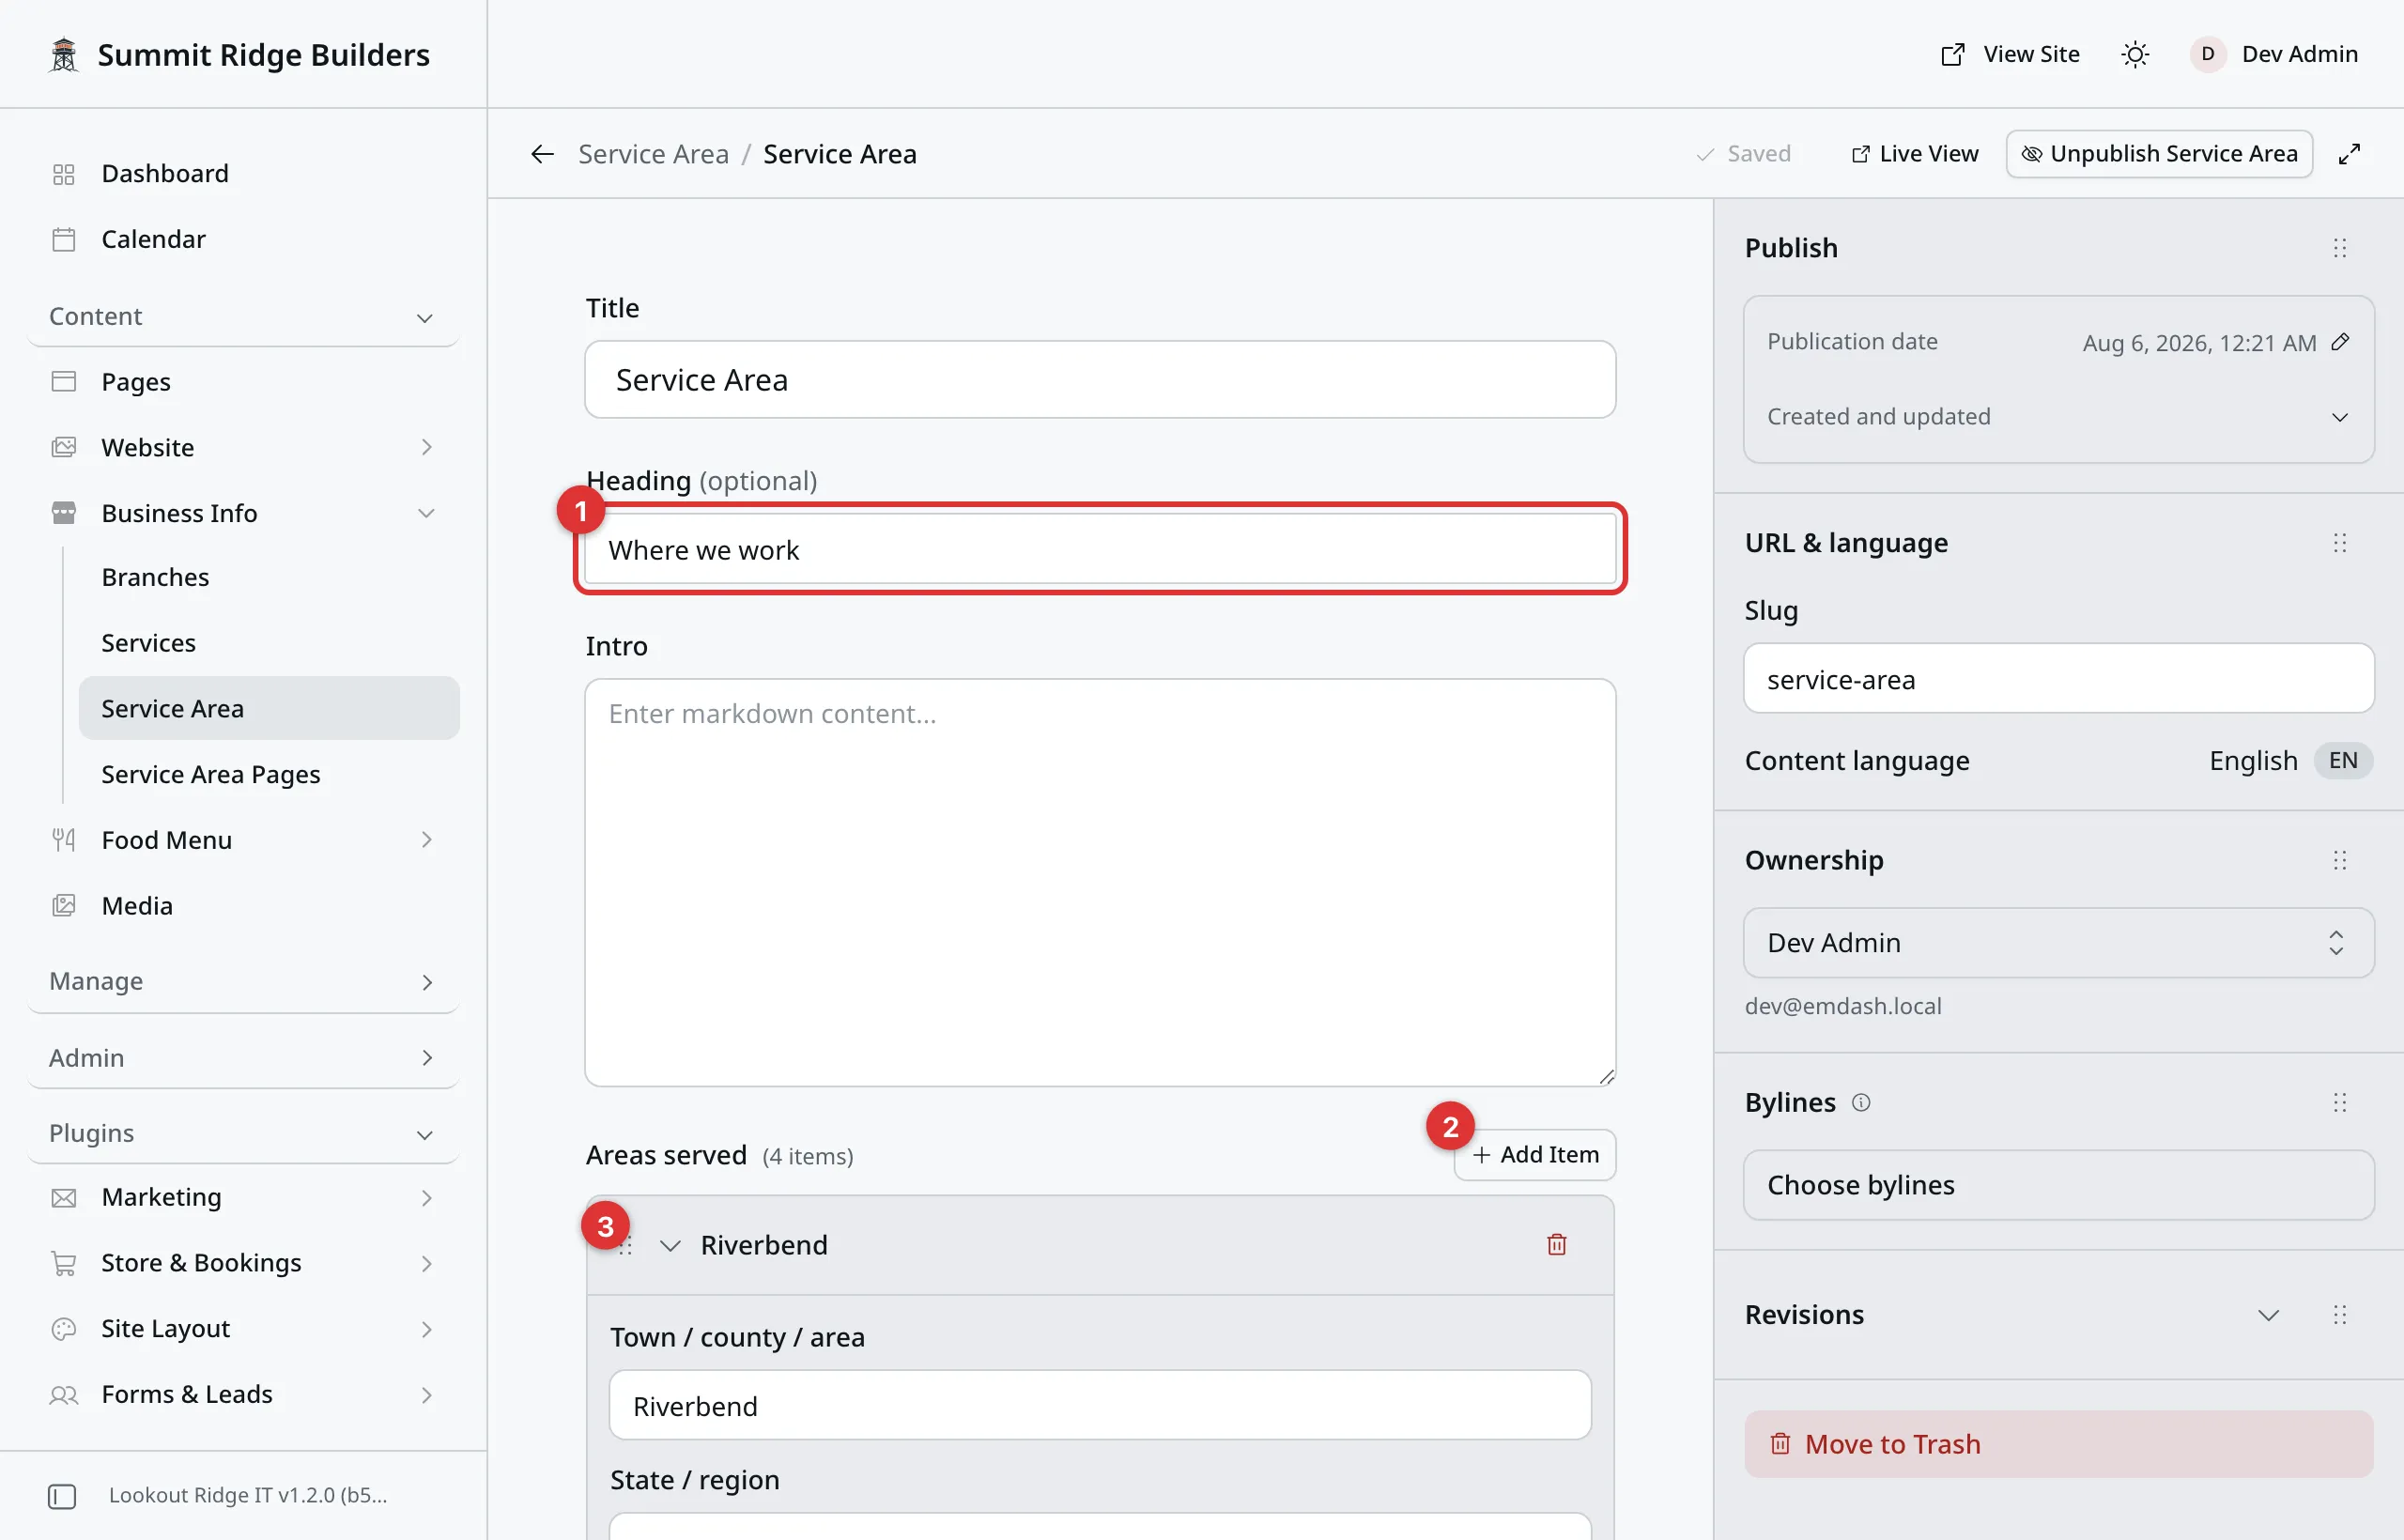Open Live View

pyautogui.click(x=1914, y=154)
